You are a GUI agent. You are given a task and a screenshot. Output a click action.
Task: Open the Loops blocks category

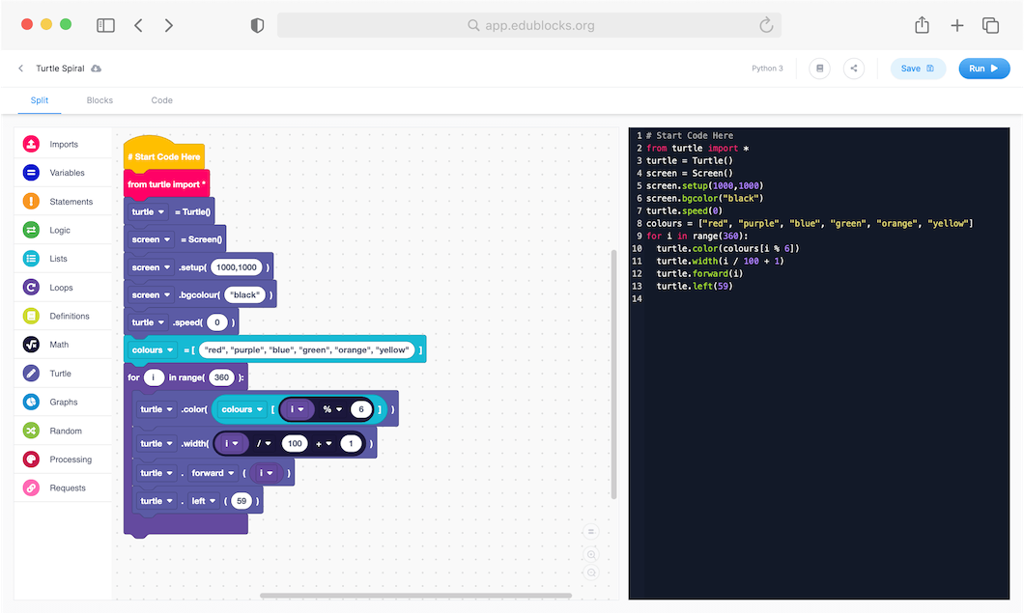coord(60,288)
